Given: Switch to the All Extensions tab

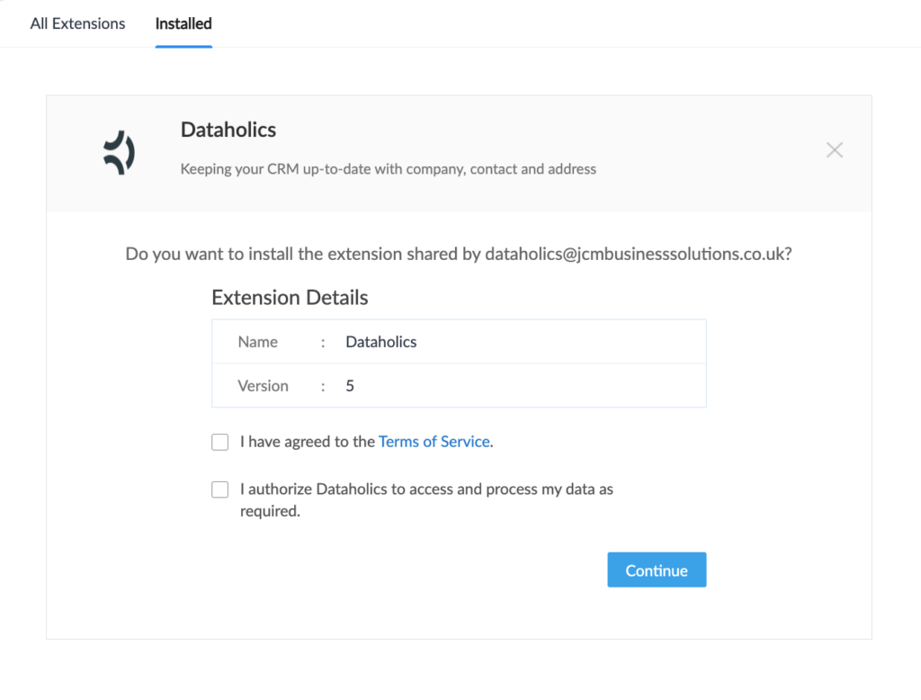Looking at the screenshot, I should point(77,23).
